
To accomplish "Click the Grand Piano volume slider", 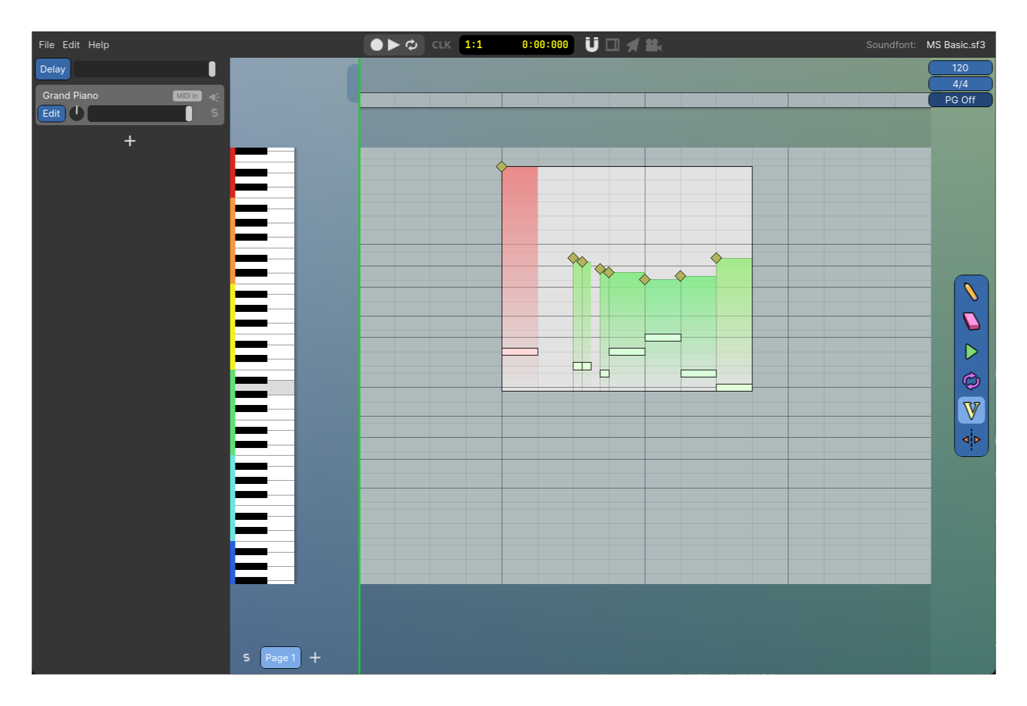I will click(140, 114).
